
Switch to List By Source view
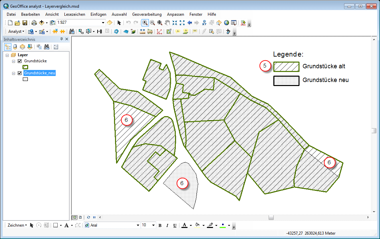(14, 47)
